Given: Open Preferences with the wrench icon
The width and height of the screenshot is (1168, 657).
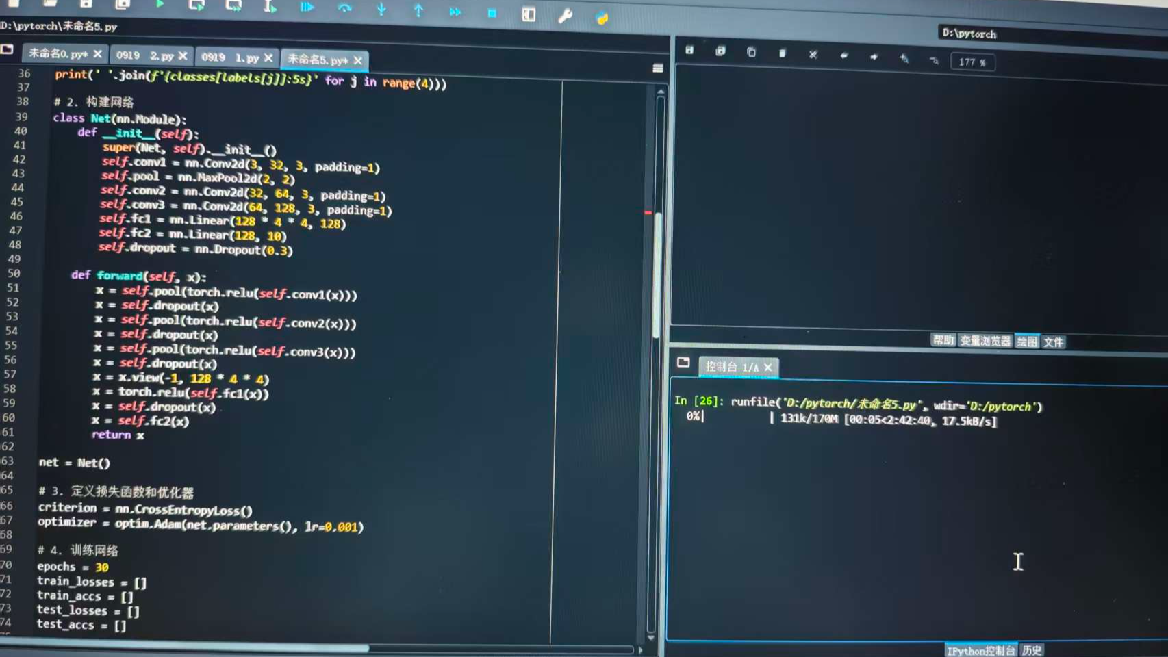Looking at the screenshot, I should pos(565,16).
